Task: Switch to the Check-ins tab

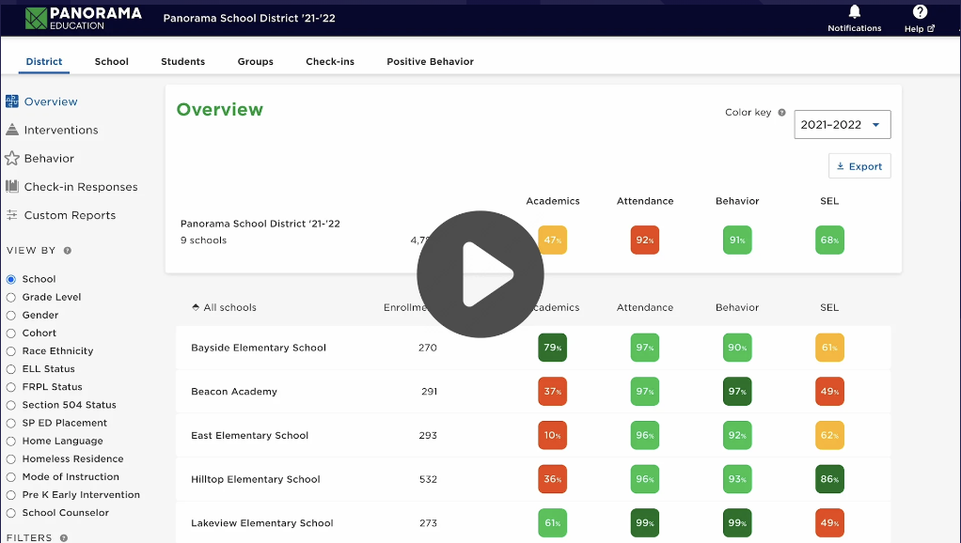Action: [330, 61]
